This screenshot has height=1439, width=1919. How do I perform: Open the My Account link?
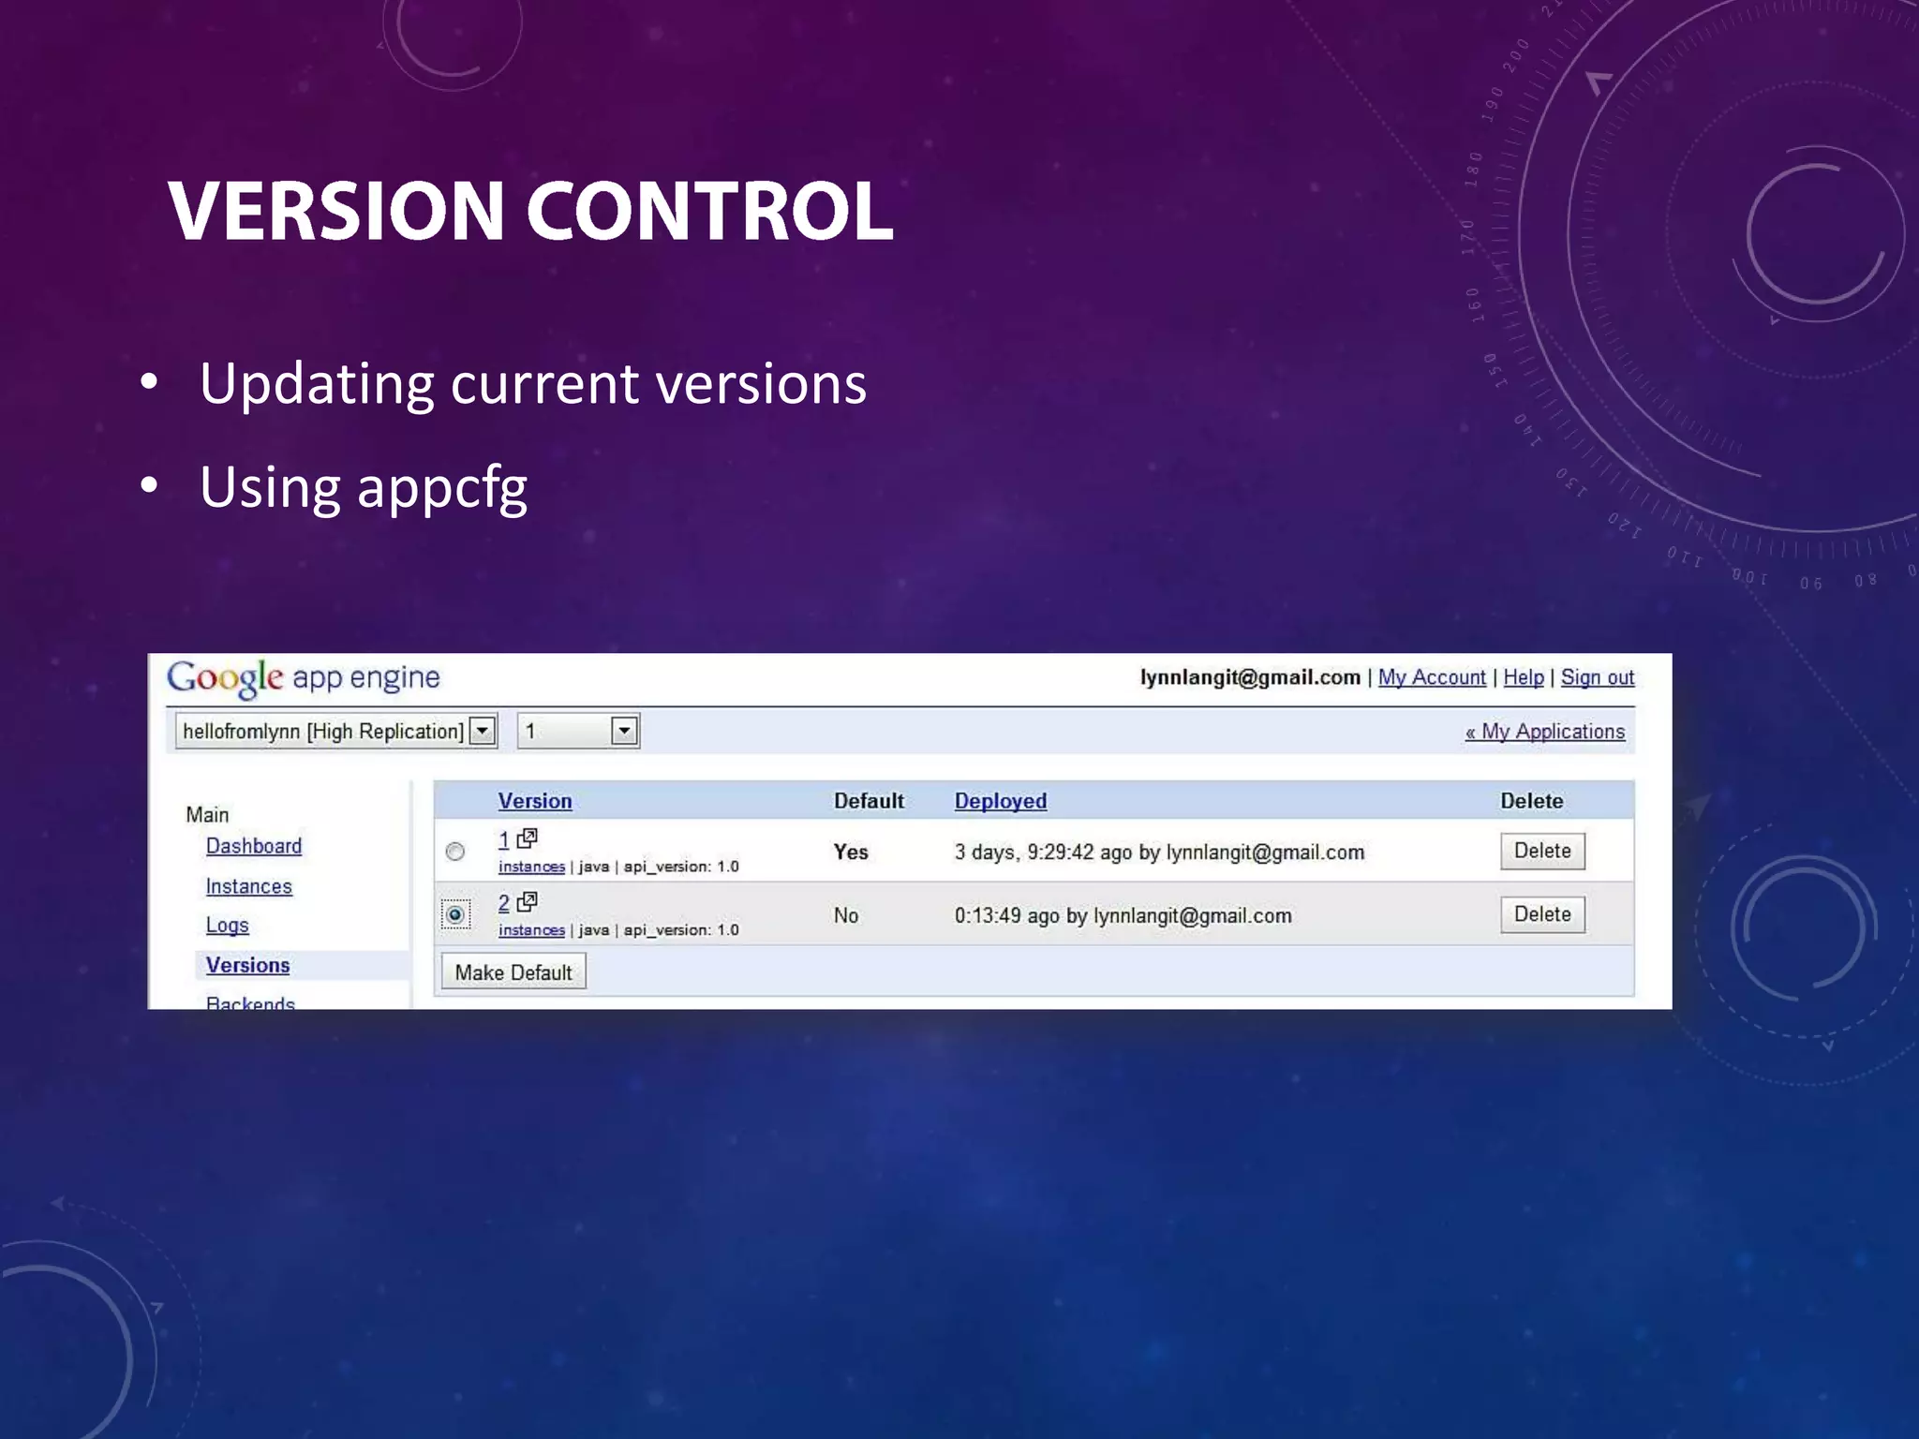1431,677
